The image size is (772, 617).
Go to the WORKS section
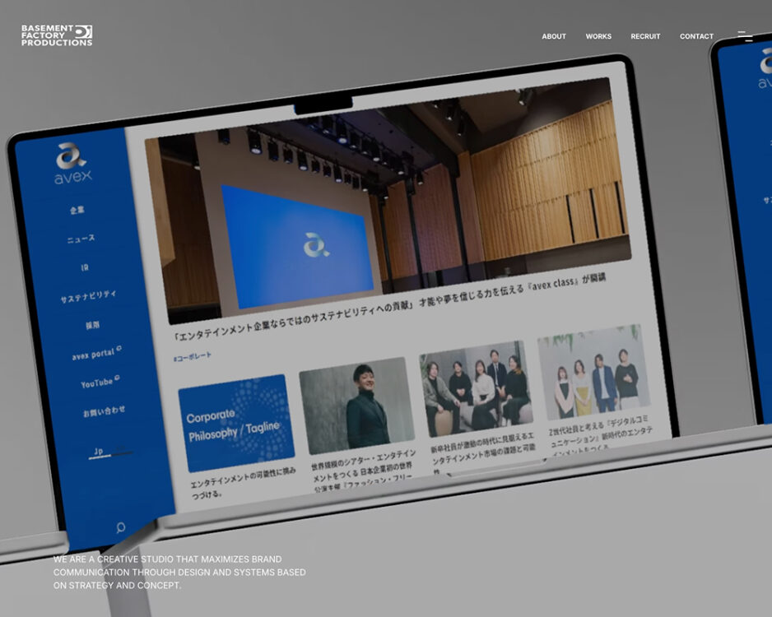598,36
